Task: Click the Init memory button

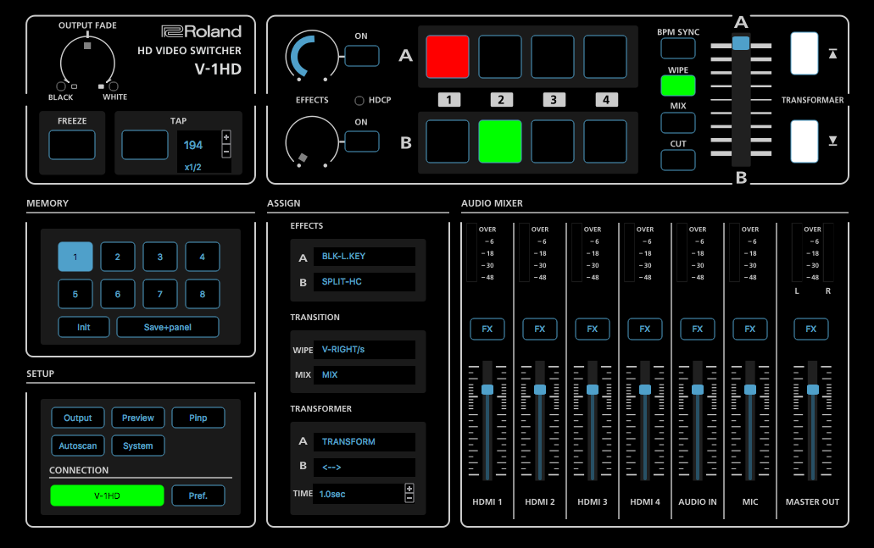Action: (x=84, y=327)
